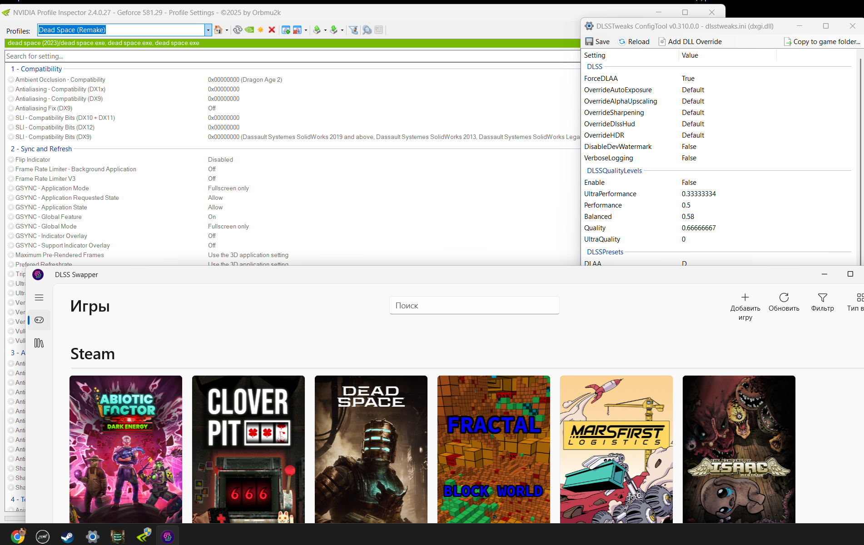The height and width of the screenshot is (545, 864).
Task: Click the remove application window icon
Action: point(297,30)
